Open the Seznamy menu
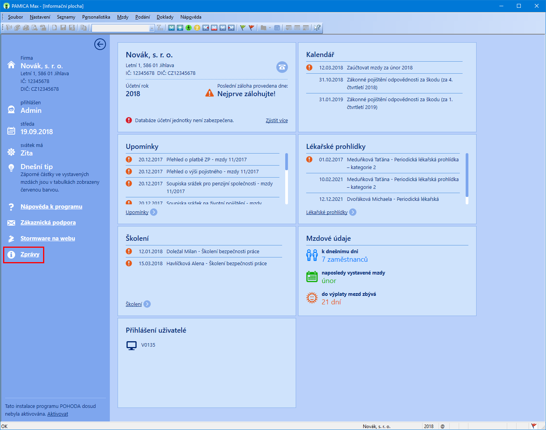Viewport: 546px width, 430px height. click(66, 17)
